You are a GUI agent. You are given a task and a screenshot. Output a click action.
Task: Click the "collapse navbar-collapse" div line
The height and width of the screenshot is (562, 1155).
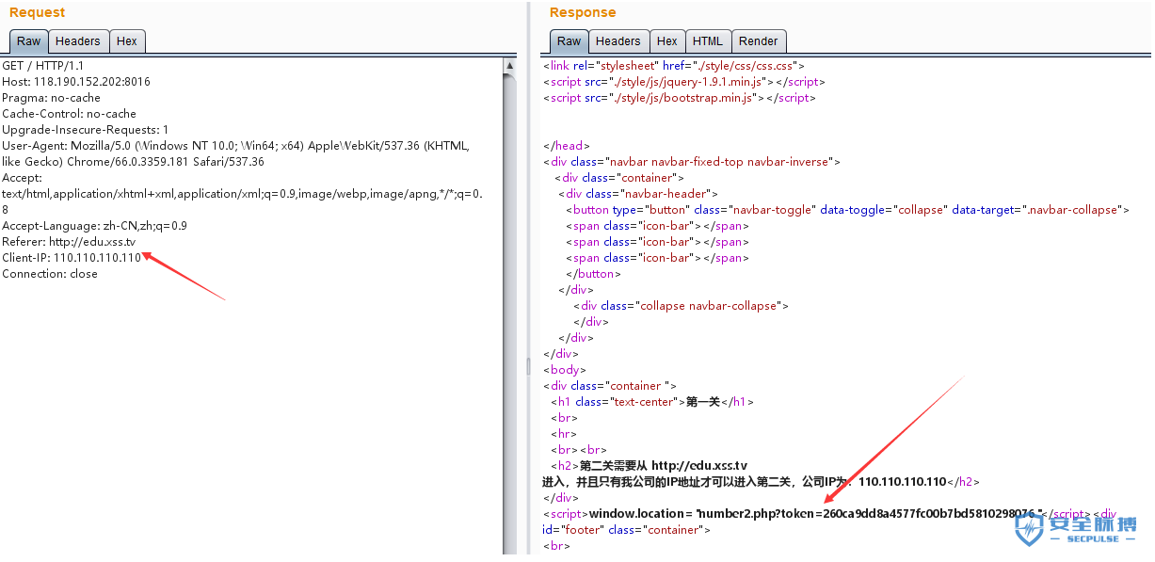click(x=681, y=306)
